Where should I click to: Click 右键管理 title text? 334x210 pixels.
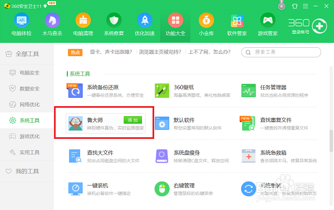pos(184,186)
